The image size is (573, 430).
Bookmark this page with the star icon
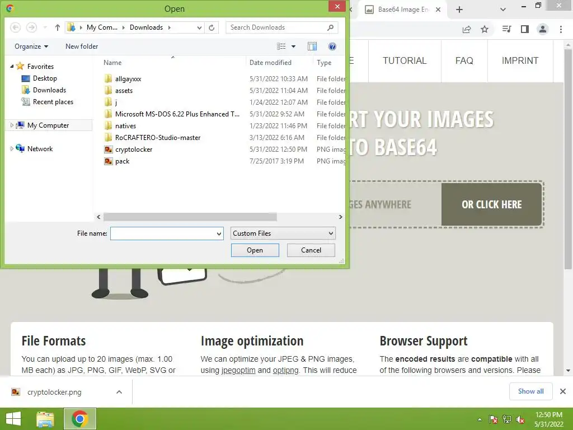click(485, 29)
